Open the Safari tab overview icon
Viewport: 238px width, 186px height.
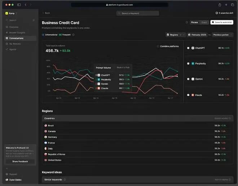(232, 5)
